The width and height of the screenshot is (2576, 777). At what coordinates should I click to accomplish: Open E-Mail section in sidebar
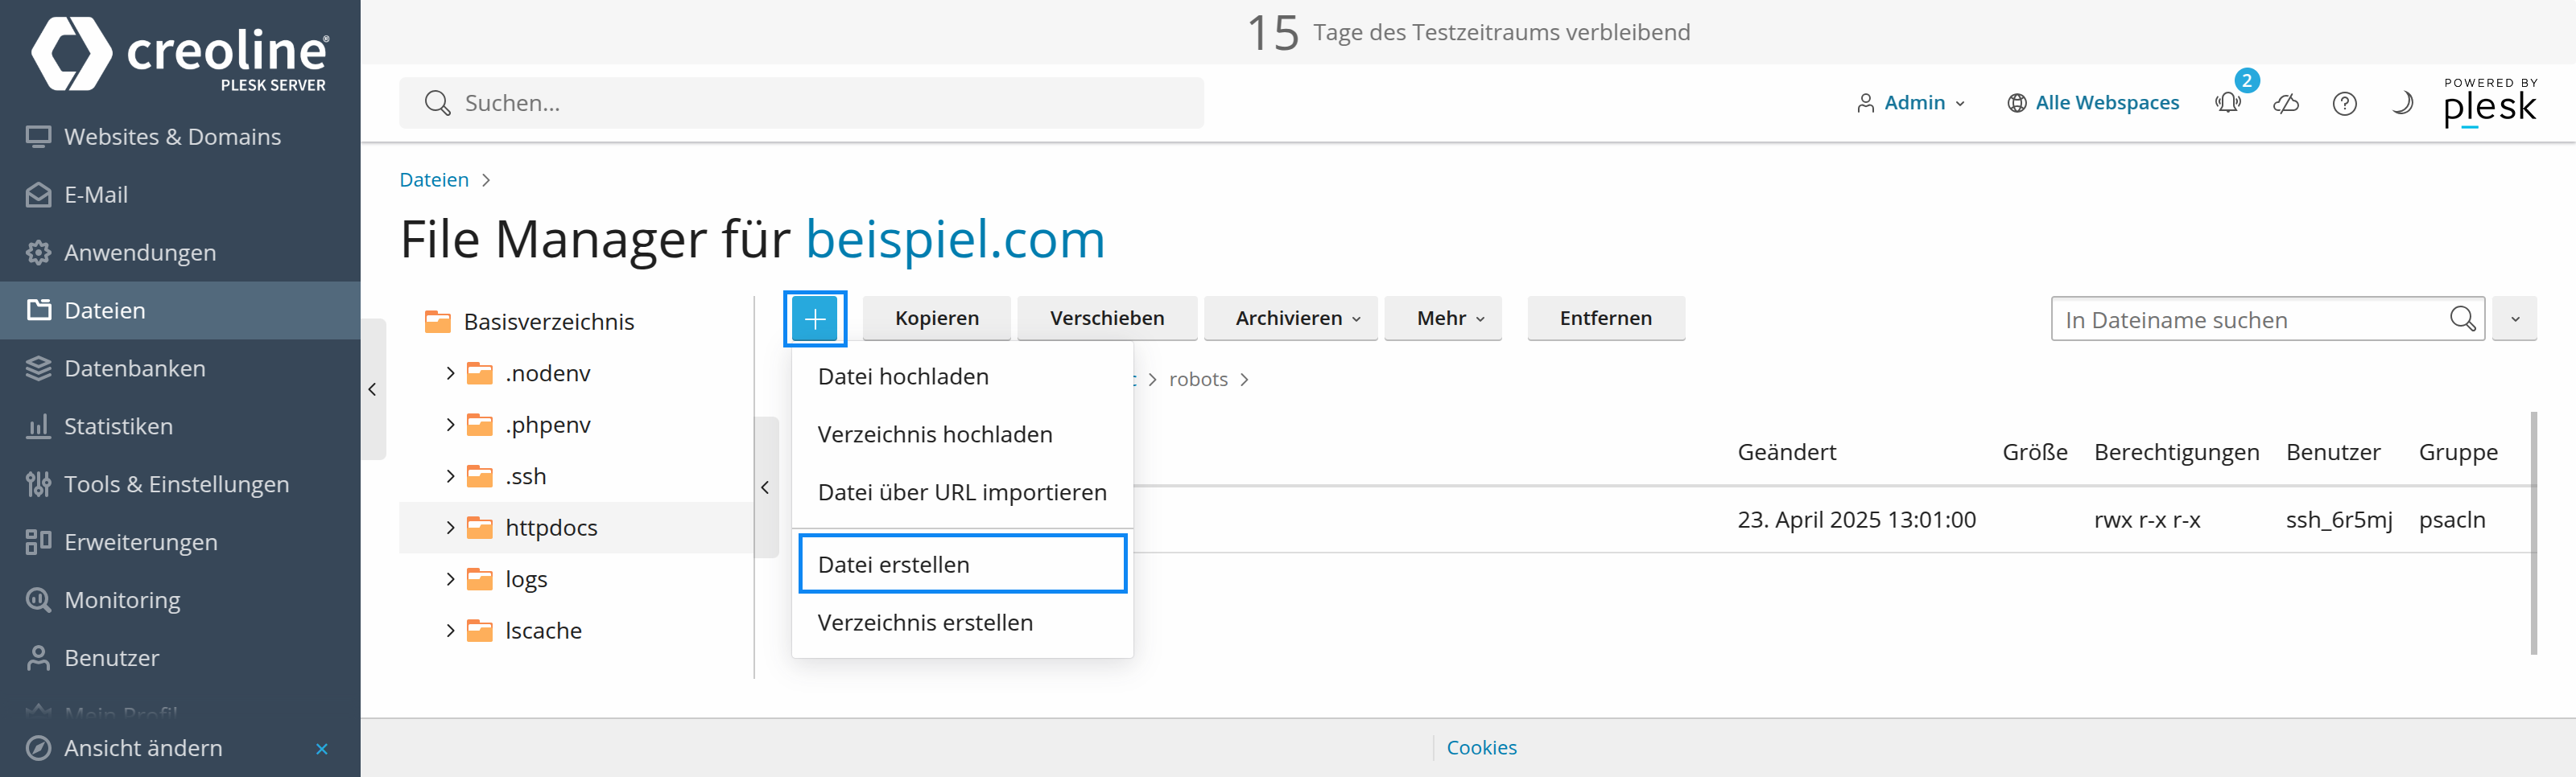coord(180,195)
